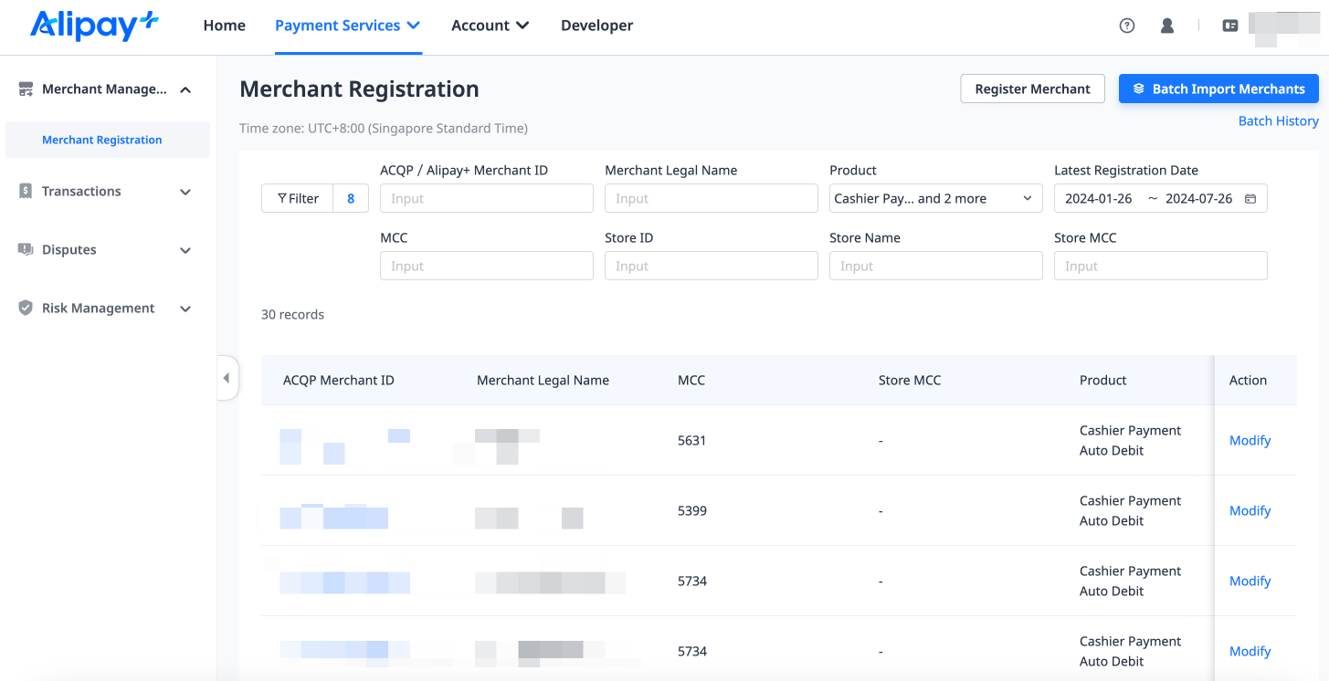Open the Payment Services menu
1329x681 pixels.
(x=347, y=26)
